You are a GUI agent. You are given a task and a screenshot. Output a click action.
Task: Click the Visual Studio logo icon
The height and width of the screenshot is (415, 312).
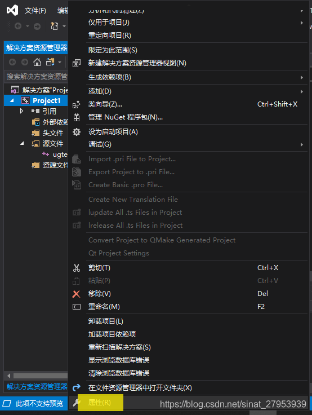click(12, 10)
